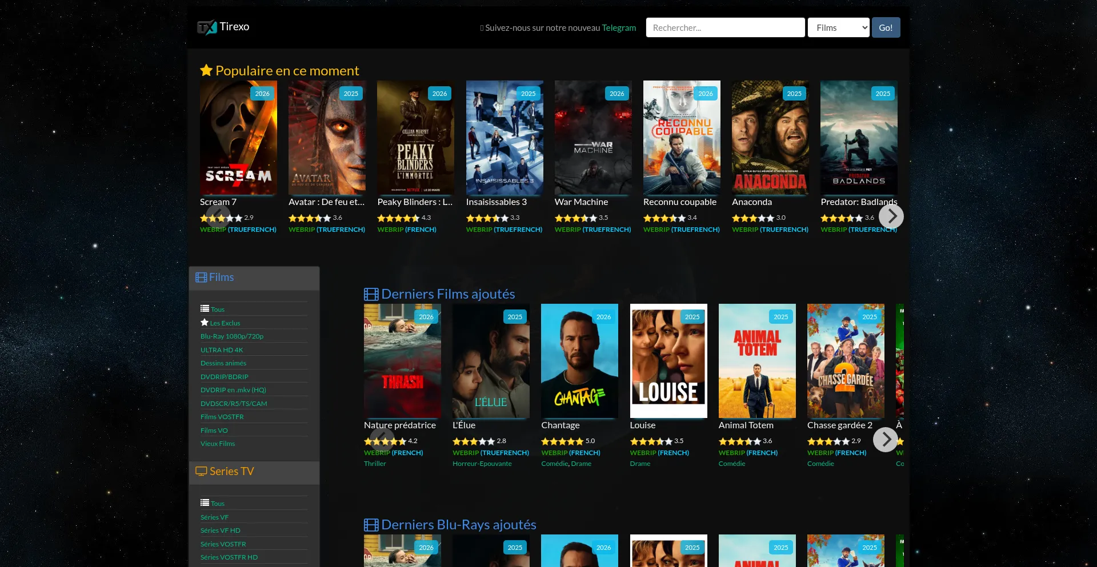
Task: Open the Insaisissables 3 poster
Action: point(505,138)
